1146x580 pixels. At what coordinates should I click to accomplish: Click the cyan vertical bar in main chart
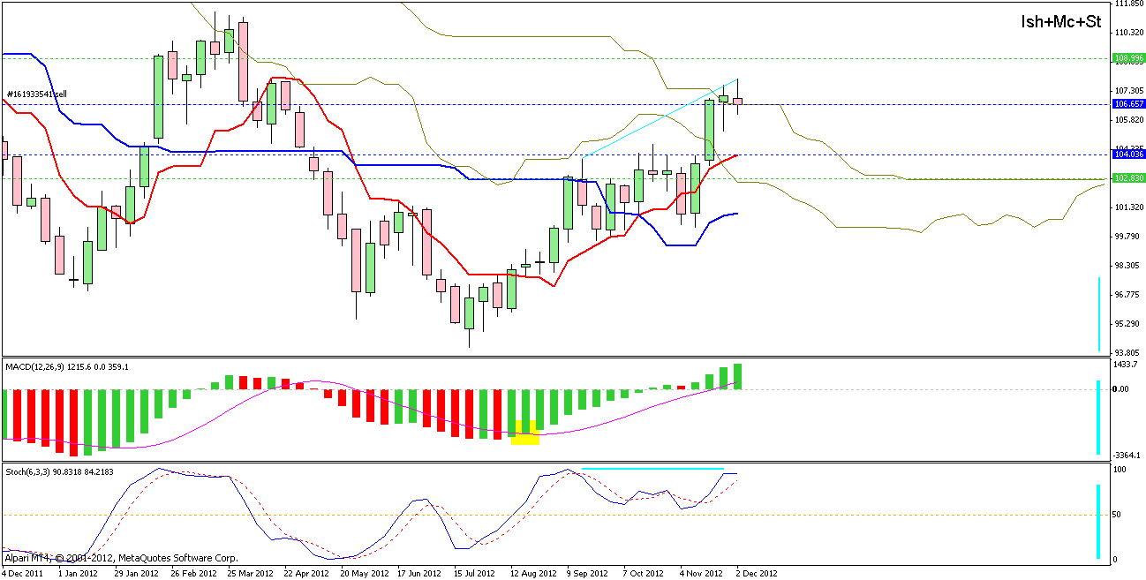coord(1098,313)
